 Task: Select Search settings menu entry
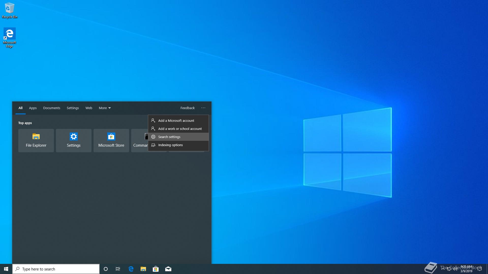click(178, 137)
